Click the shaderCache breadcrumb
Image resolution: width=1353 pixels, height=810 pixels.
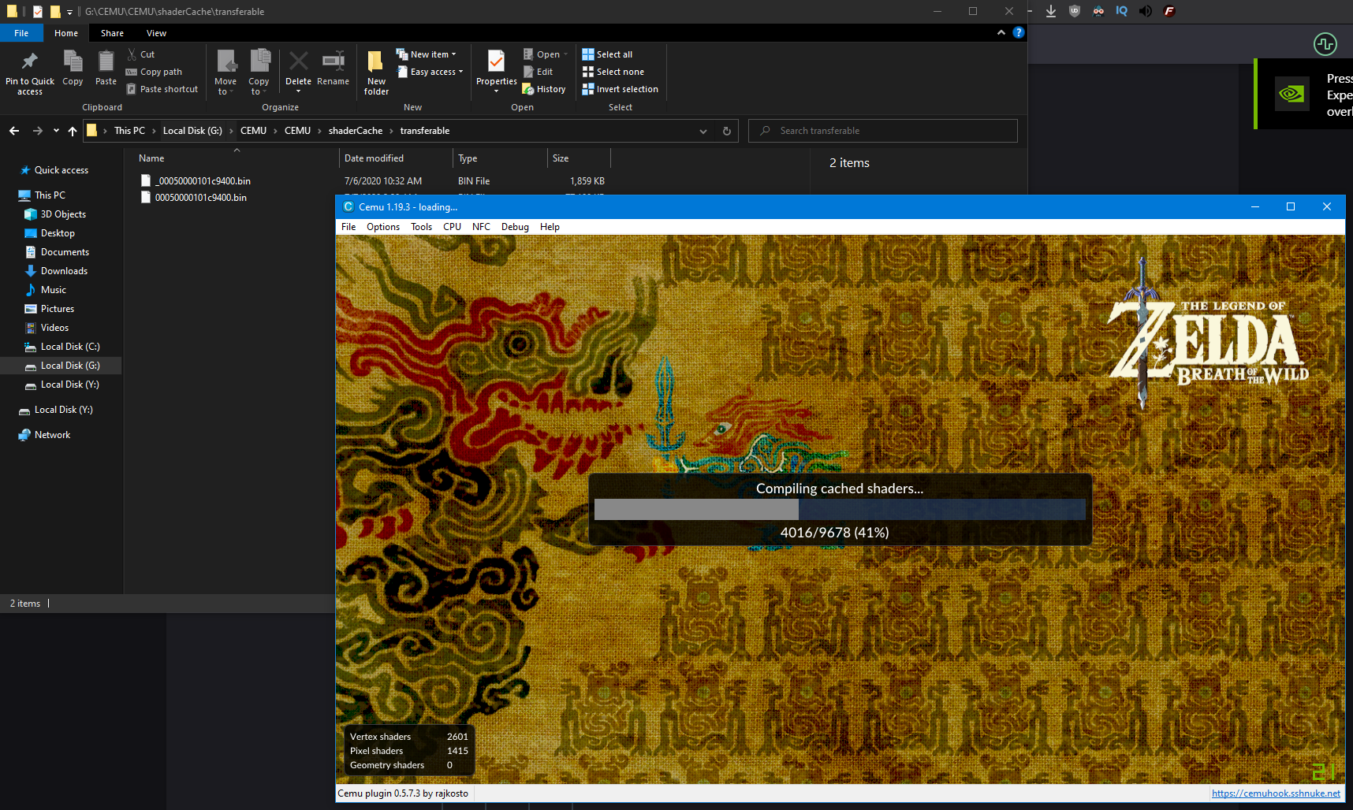point(356,131)
